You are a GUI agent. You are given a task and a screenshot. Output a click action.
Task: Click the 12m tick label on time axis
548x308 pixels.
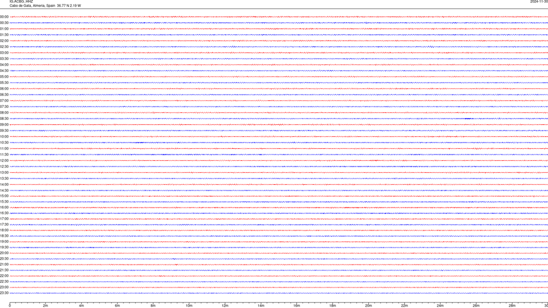(x=225, y=306)
